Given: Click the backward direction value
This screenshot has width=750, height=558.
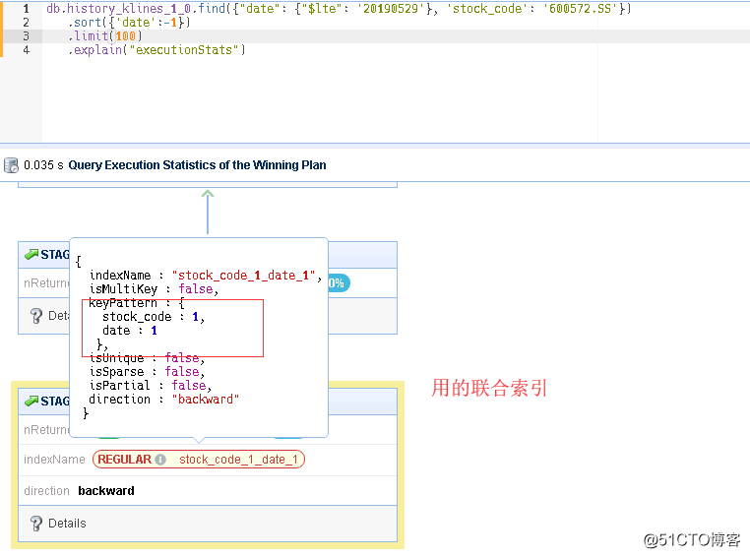Looking at the screenshot, I should (x=106, y=490).
